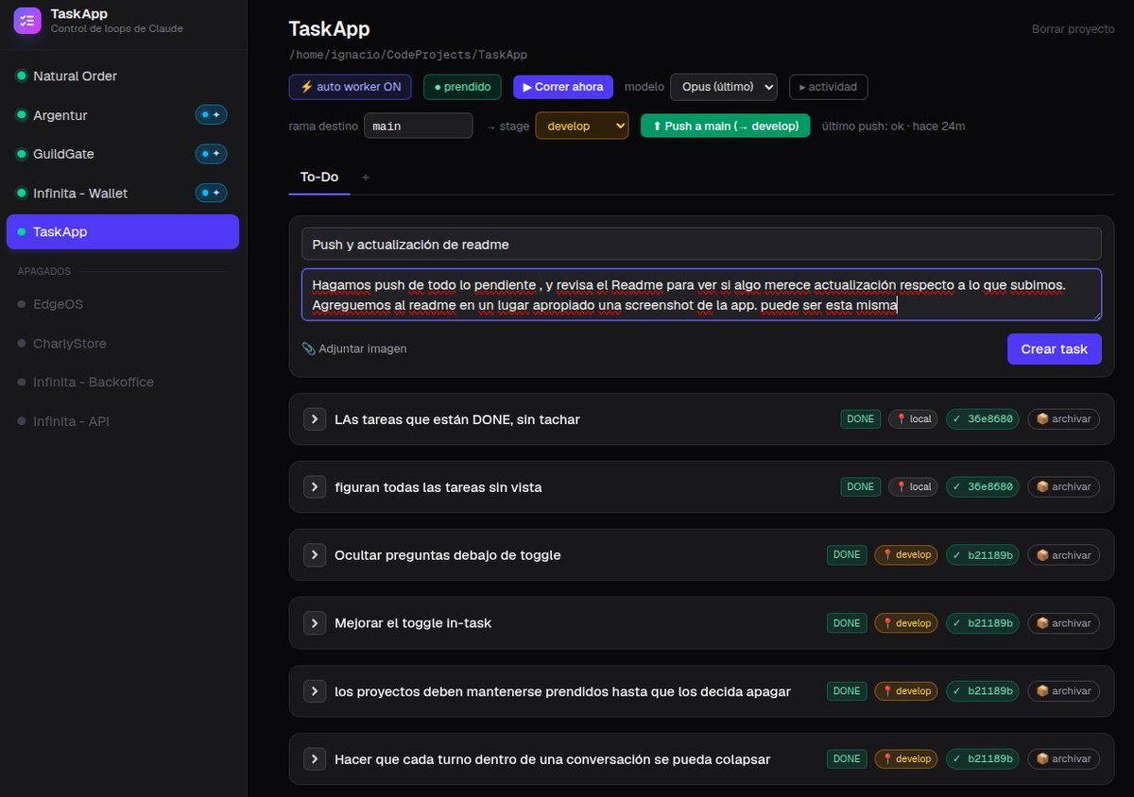
Task: Expand task figuran todas las tareas sin vista
Action: (x=315, y=487)
